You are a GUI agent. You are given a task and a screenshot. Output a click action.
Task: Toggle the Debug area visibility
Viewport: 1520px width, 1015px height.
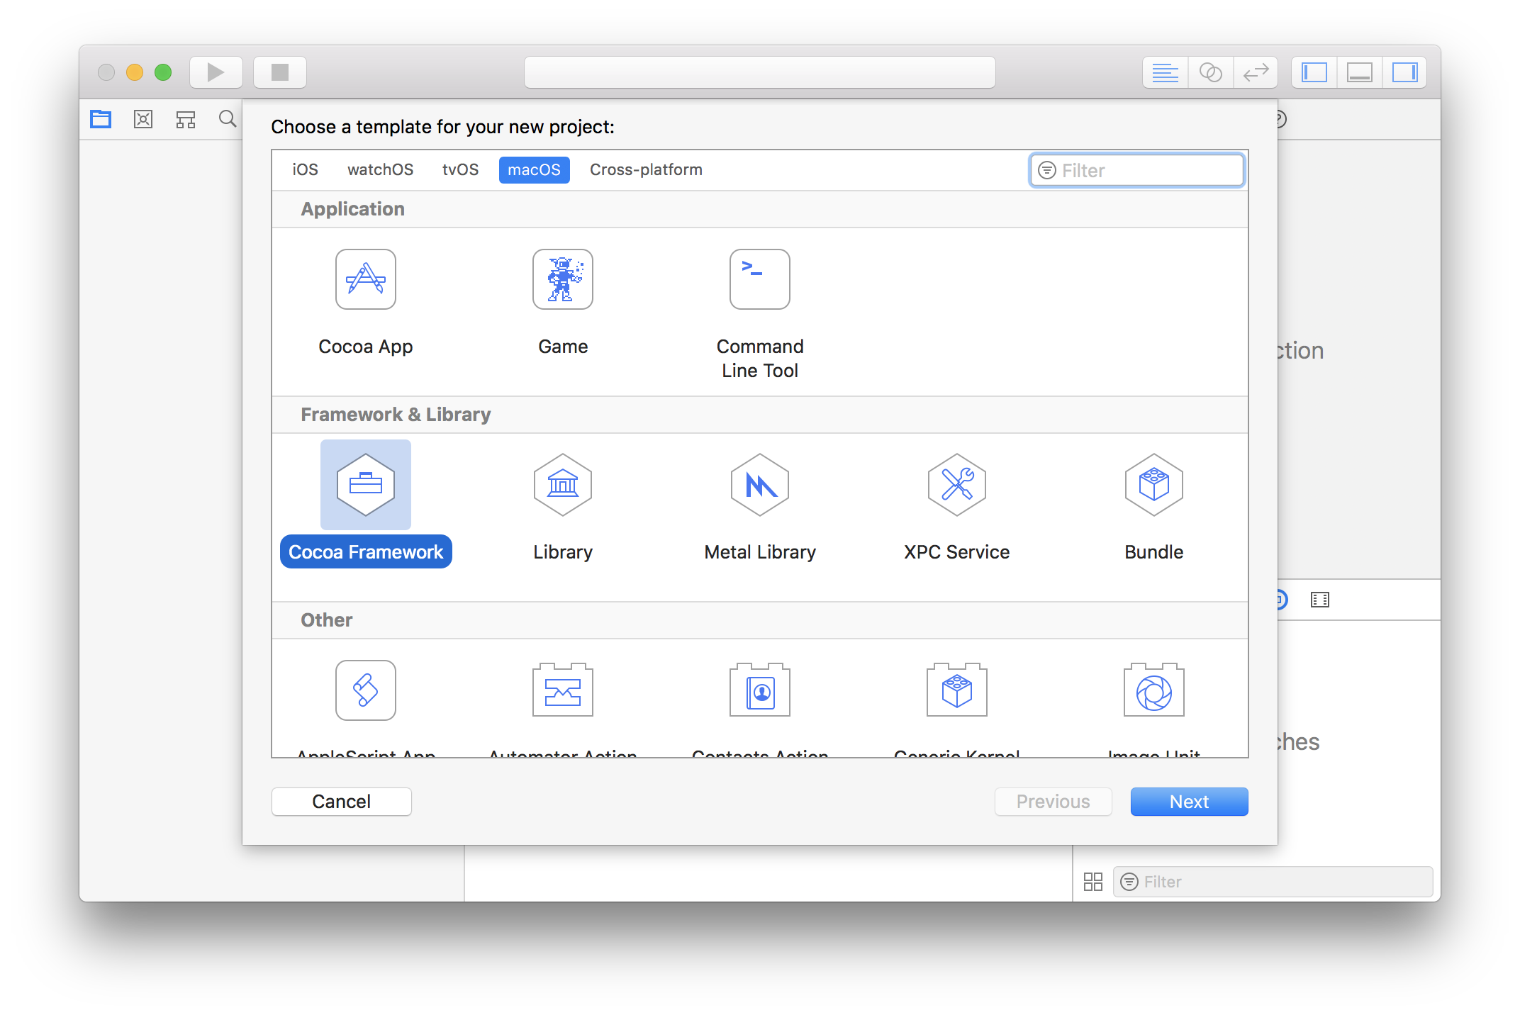click(1359, 72)
